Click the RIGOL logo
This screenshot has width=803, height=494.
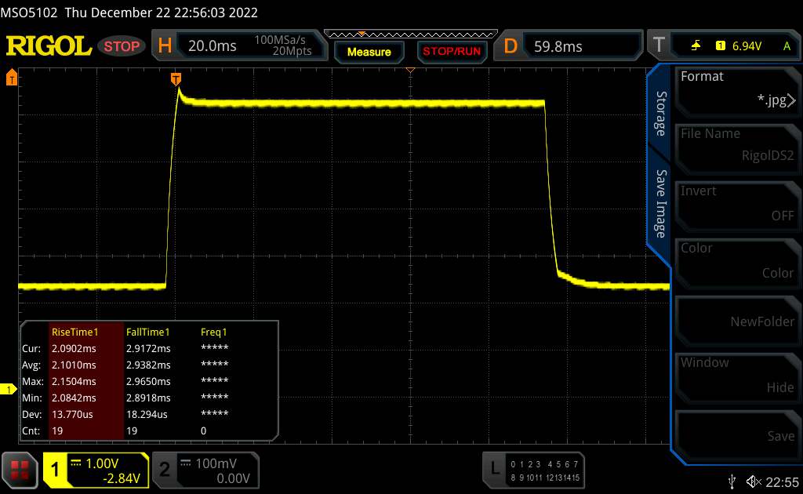tap(49, 46)
